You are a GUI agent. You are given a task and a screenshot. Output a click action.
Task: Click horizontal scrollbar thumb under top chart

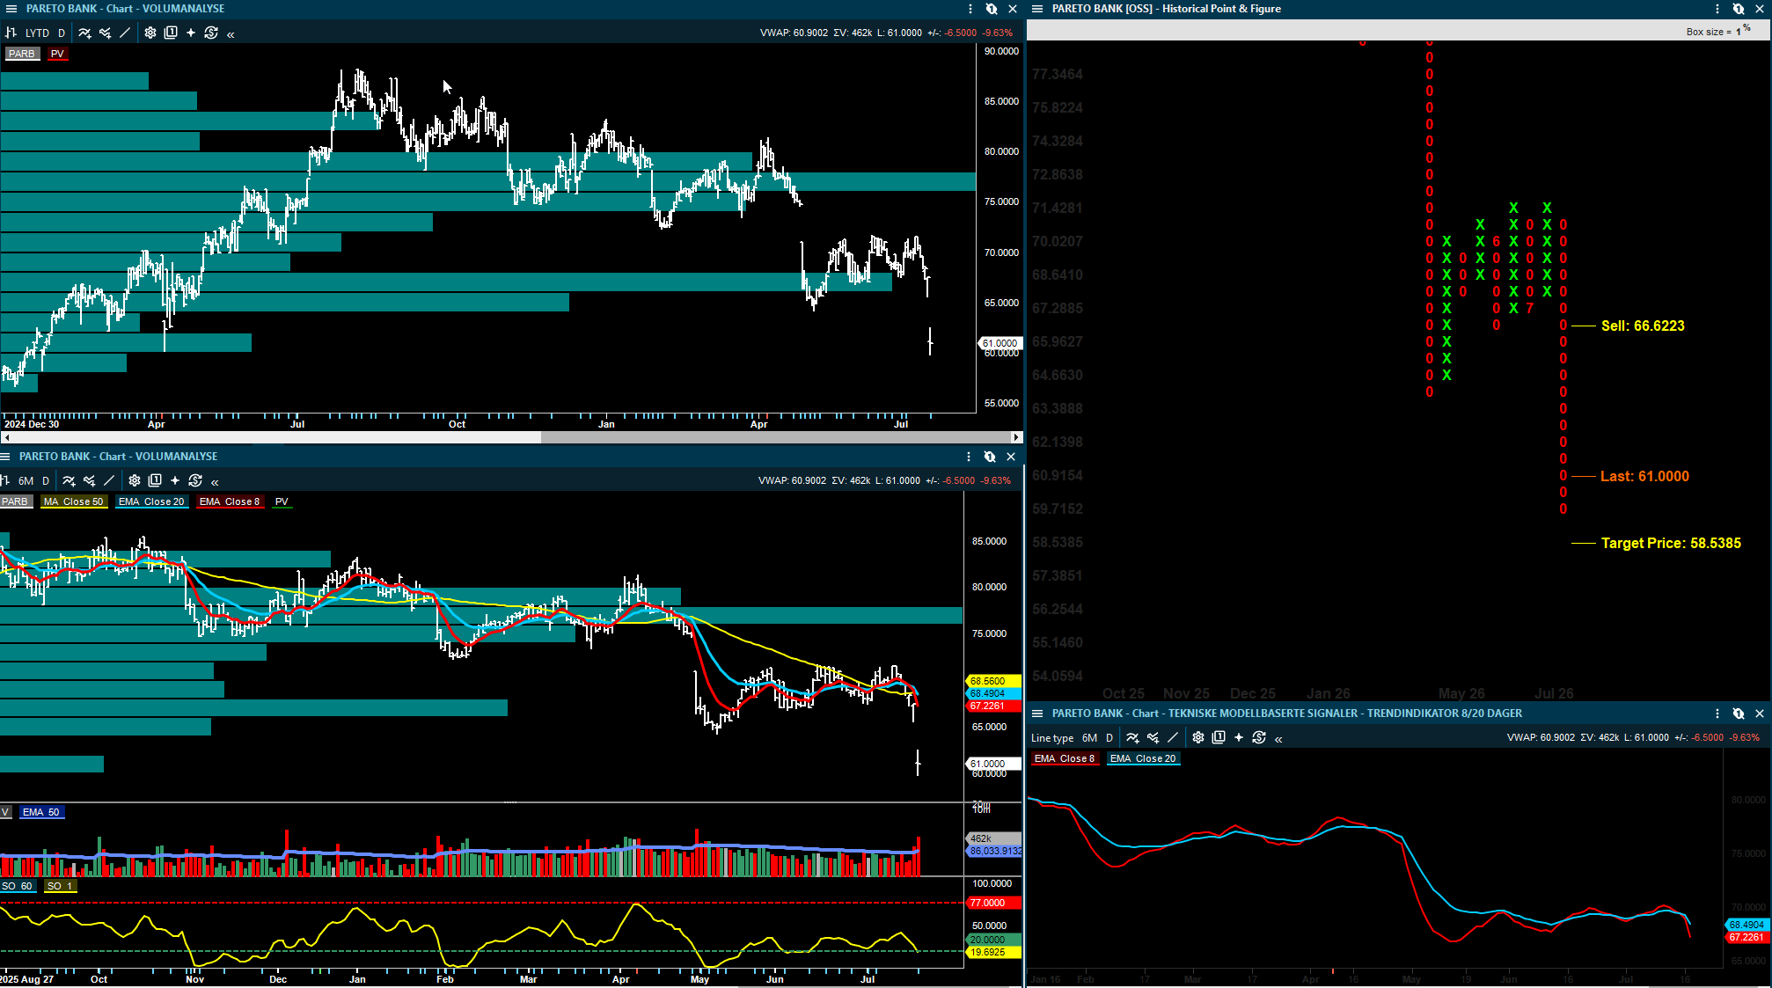(x=271, y=437)
